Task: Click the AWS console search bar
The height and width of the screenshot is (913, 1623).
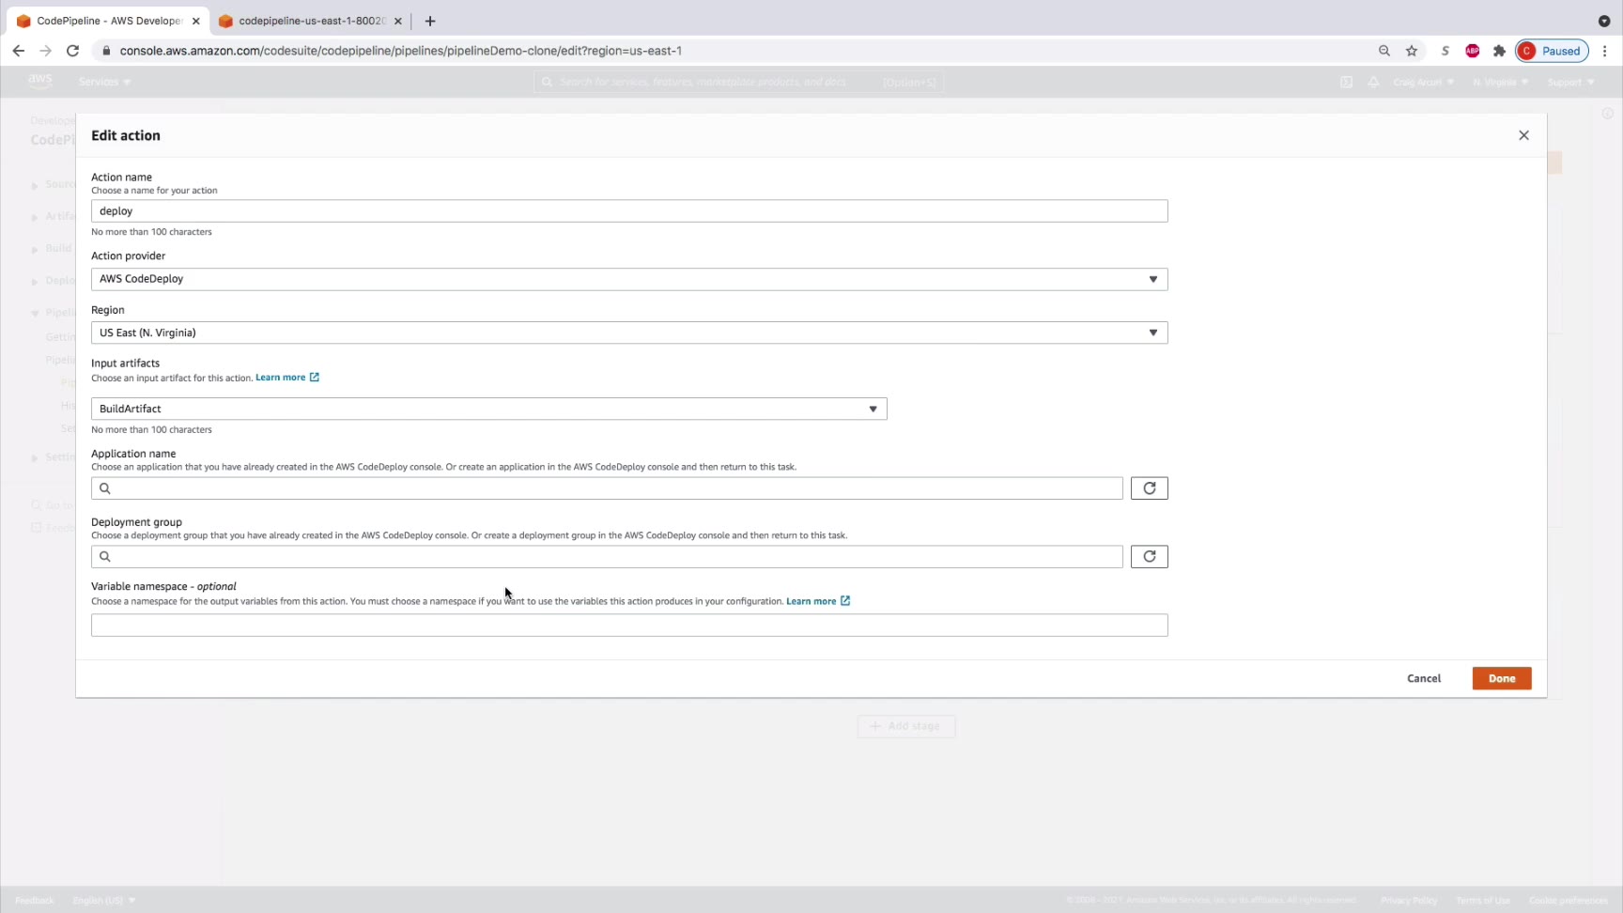Action: (x=739, y=82)
